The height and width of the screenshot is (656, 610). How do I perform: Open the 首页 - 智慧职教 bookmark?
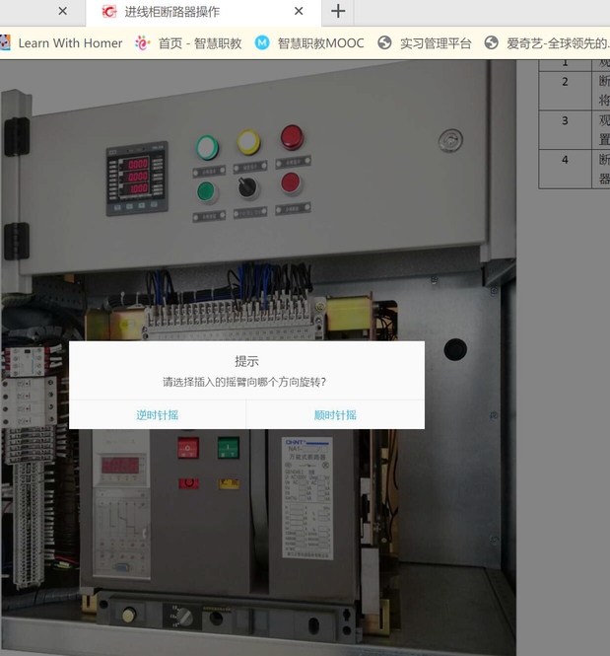tap(189, 43)
